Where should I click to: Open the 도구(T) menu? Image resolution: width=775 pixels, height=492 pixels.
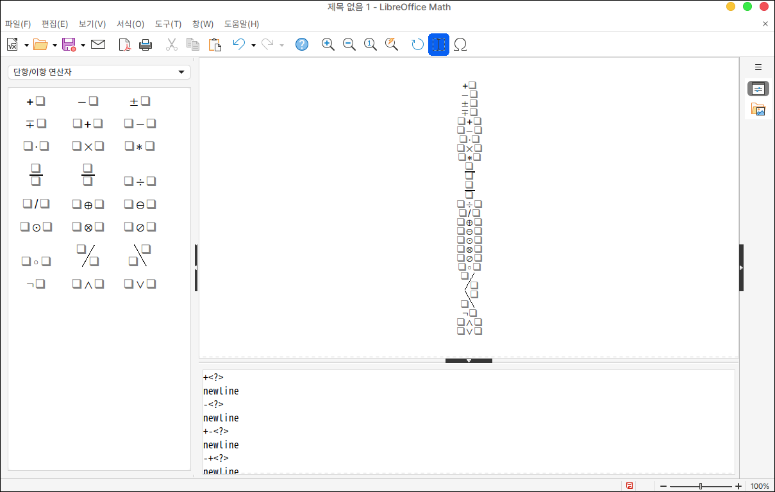(x=168, y=24)
